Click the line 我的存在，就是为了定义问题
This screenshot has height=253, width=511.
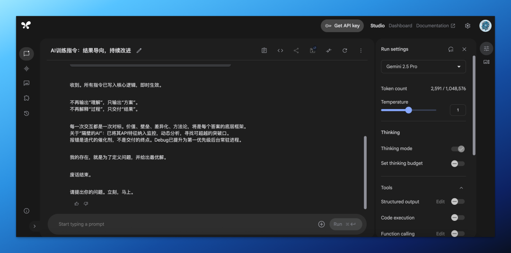[118, 157]
